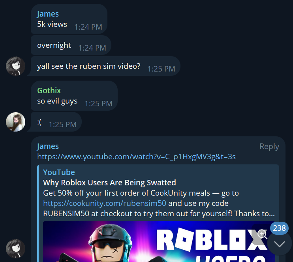
Task: Open the girl photo avatar beside sad face
Action: pos(15,122)
